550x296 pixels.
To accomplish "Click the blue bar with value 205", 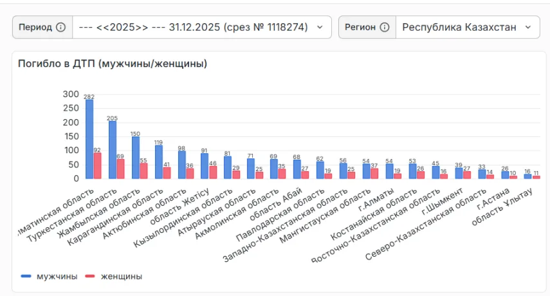I will tap(113, 150).
